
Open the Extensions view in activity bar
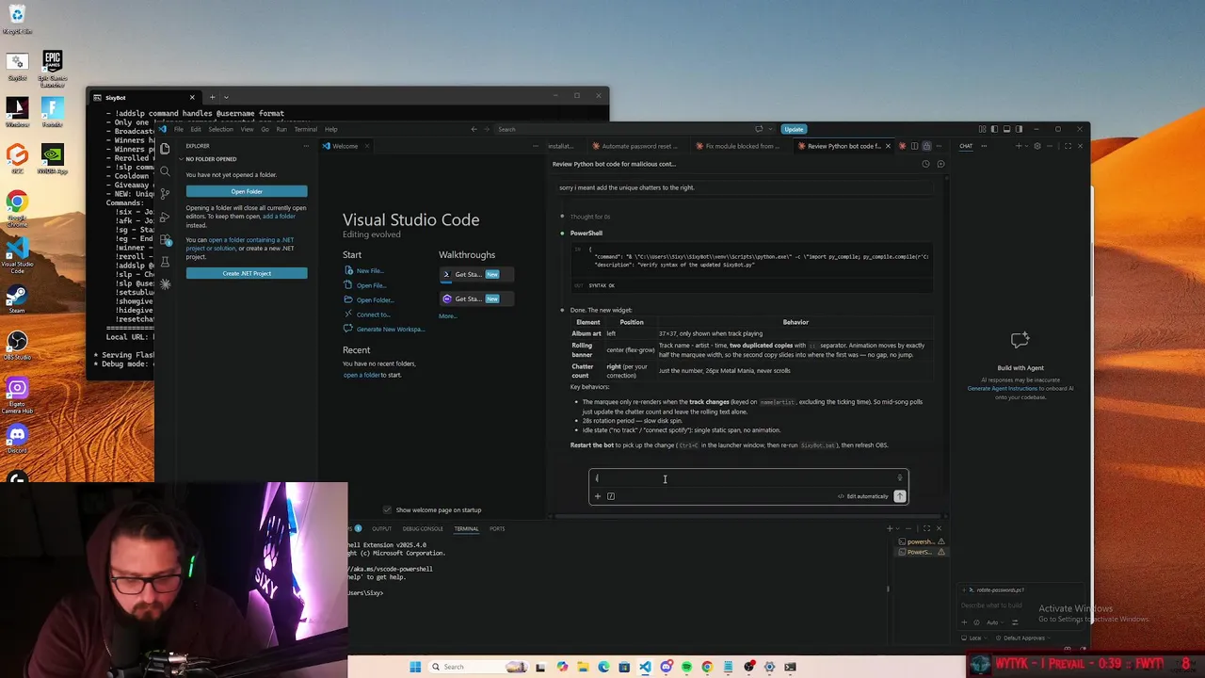165,239
